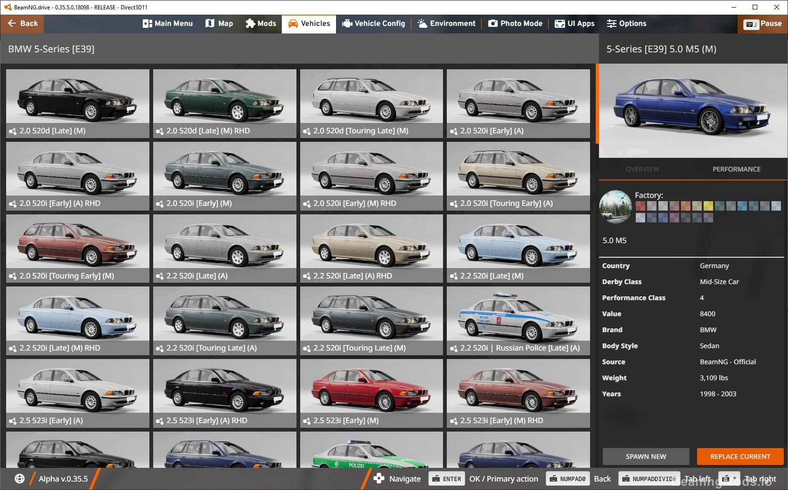Viewport: 788px width, 490px height.
Task: Click the Pause button
Action: click(763, 24)
